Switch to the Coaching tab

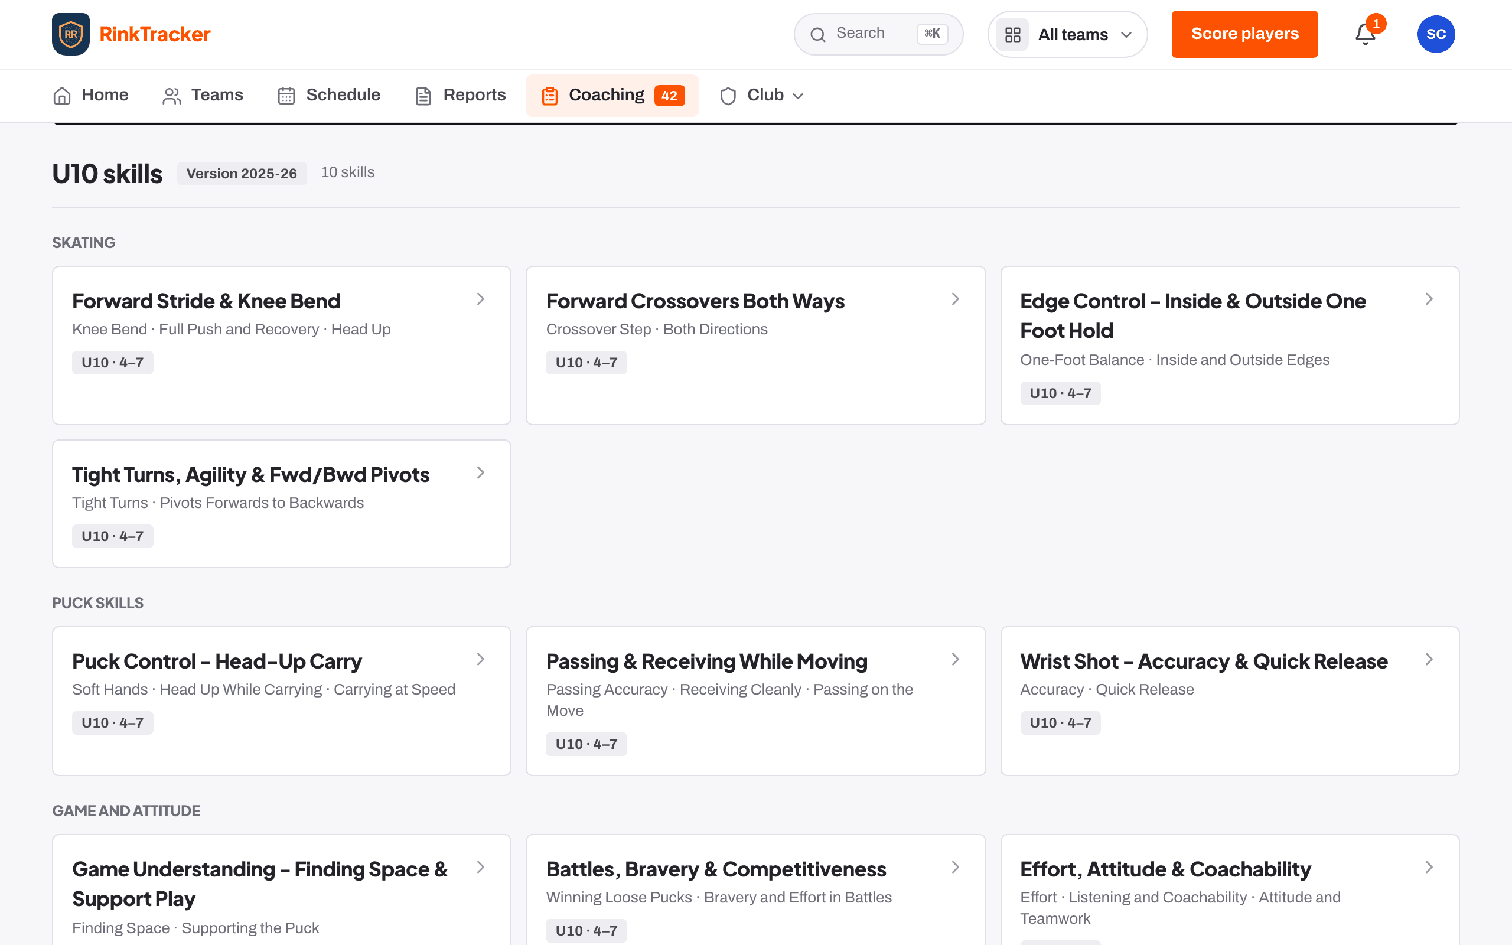[612, 96]
